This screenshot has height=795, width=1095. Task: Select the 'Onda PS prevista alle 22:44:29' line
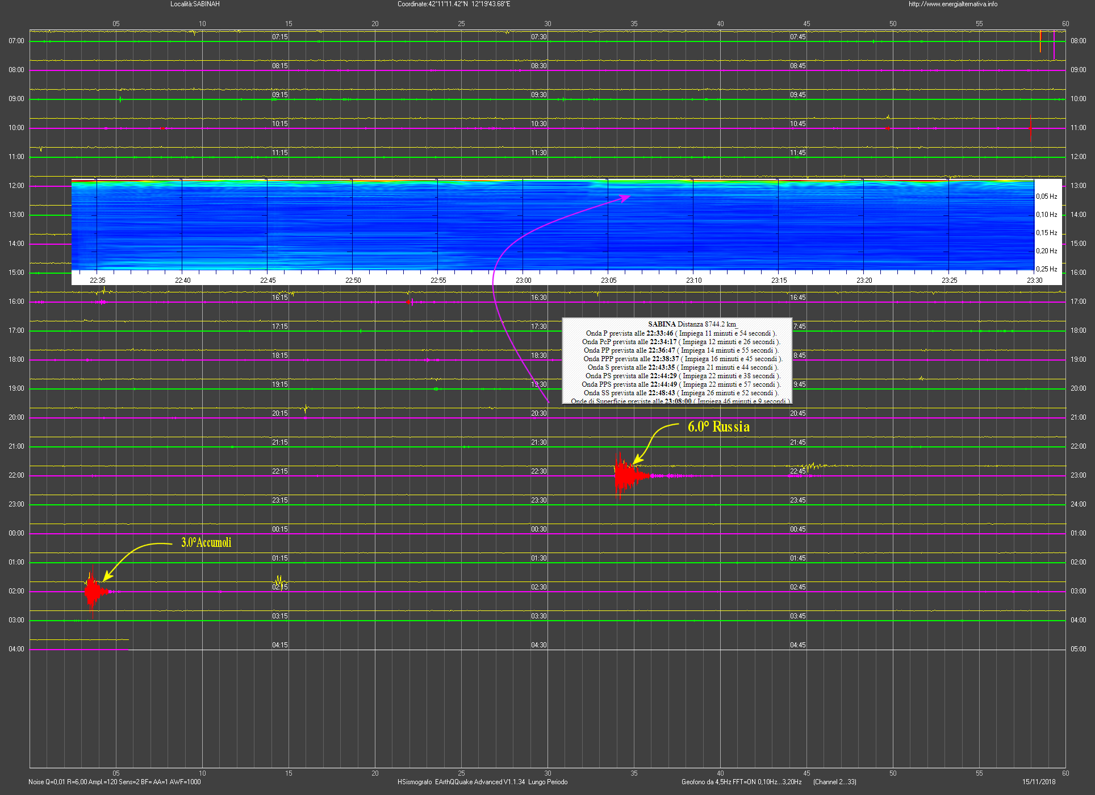click(683, 376)
